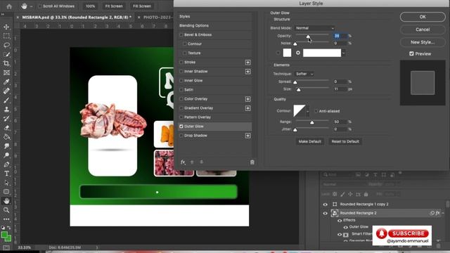Click the Fill Screen button

pos(142,6)
